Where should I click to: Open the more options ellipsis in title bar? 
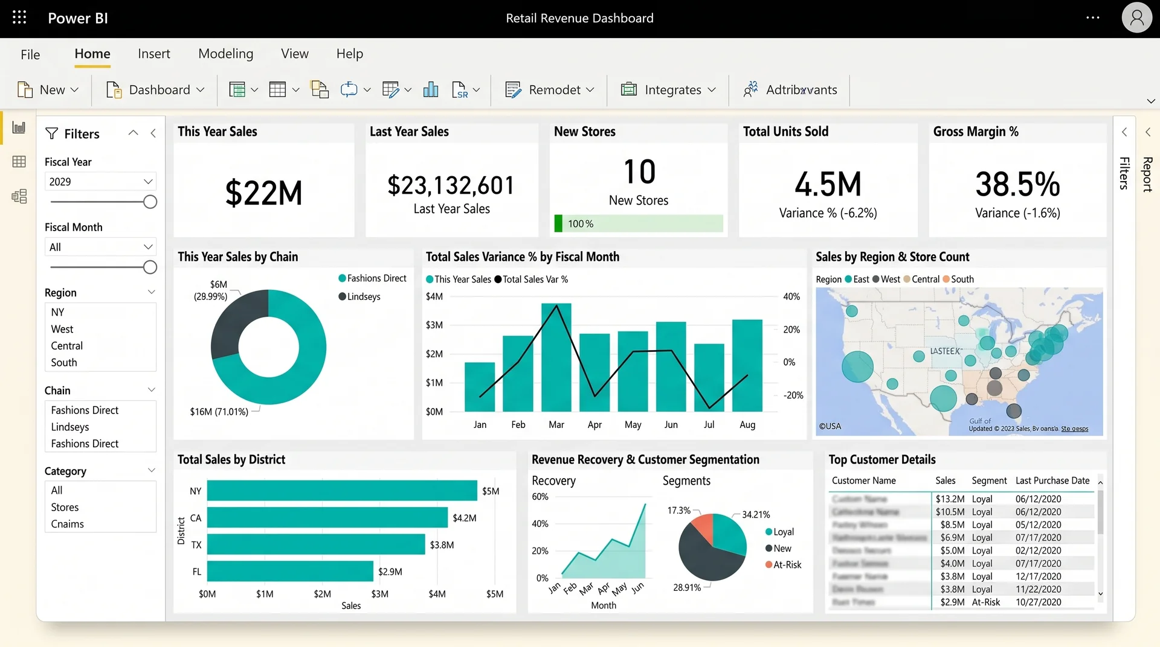pyautogui.click(x=1092, y=18)
